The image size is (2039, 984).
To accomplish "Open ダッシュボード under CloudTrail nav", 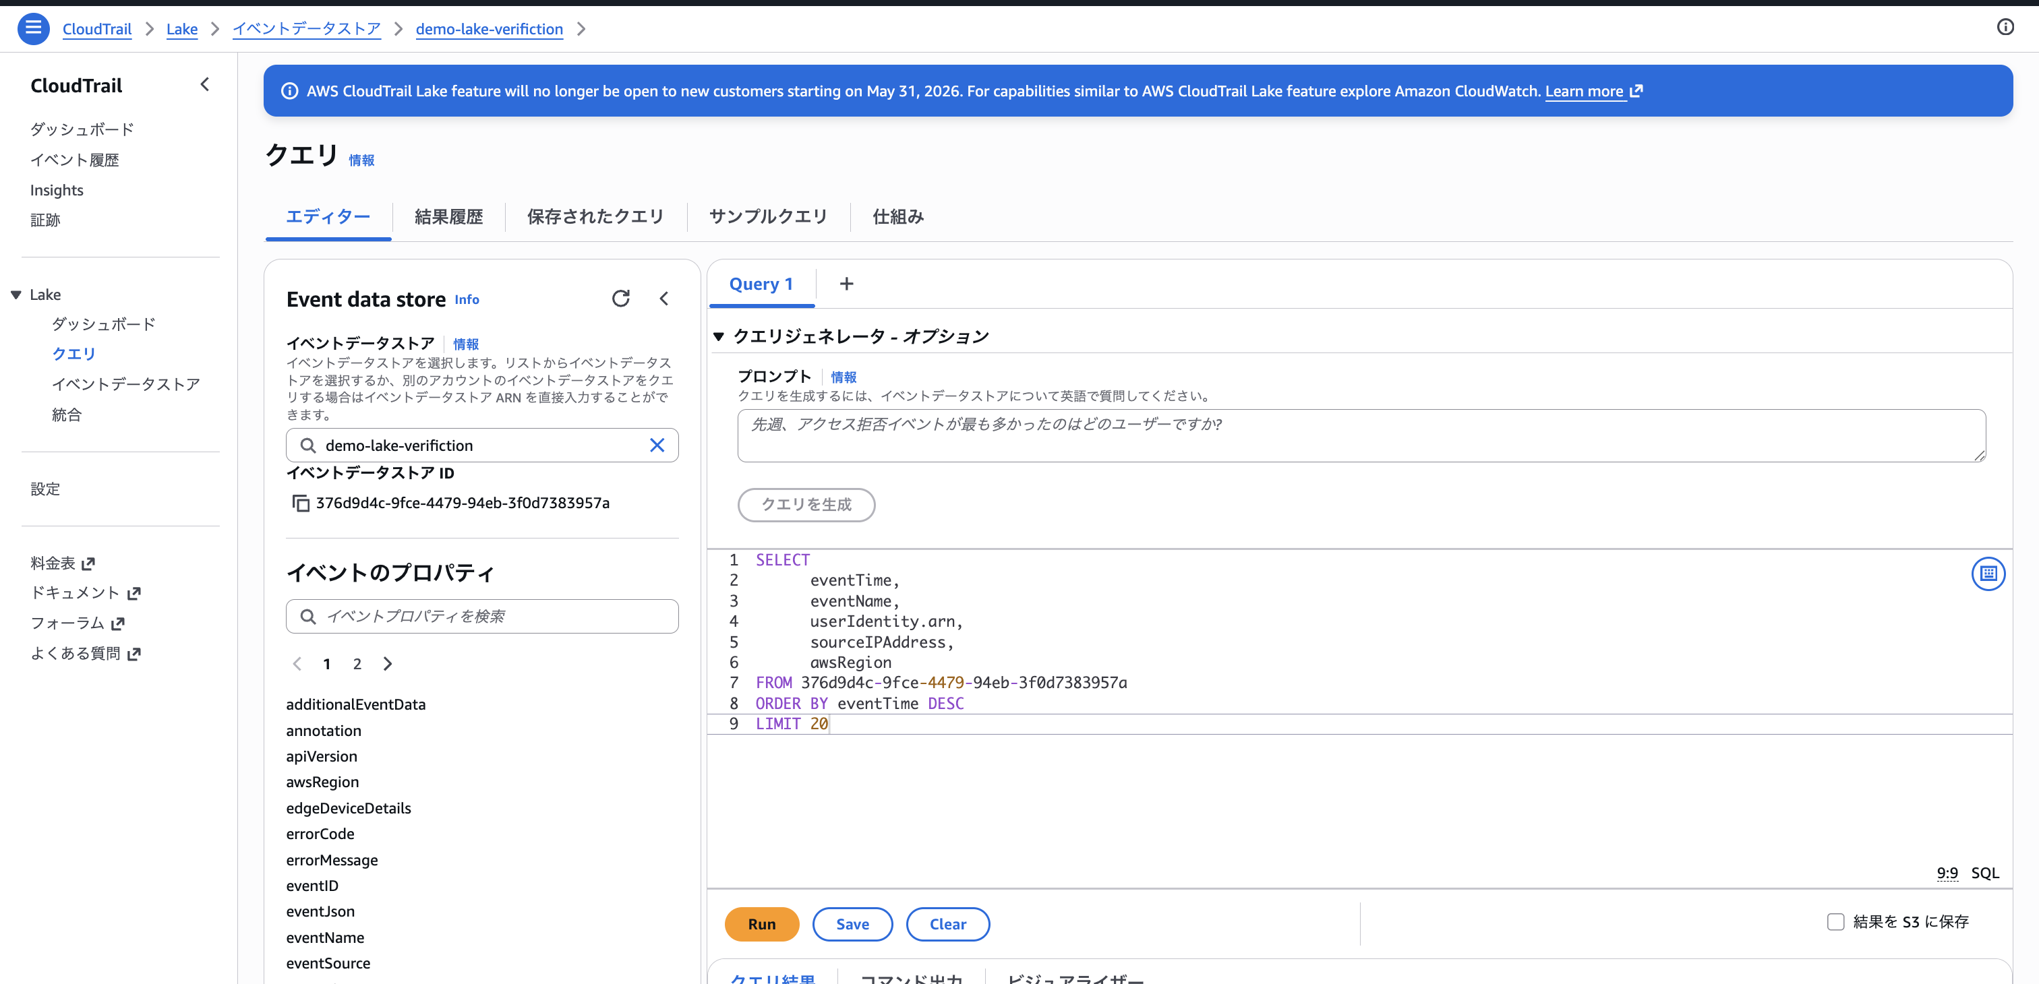I will tap(82, 129).
